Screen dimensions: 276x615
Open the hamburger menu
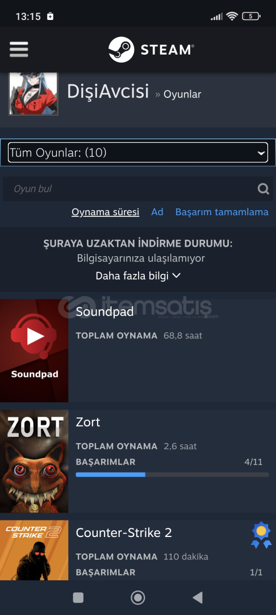(19, 50)
